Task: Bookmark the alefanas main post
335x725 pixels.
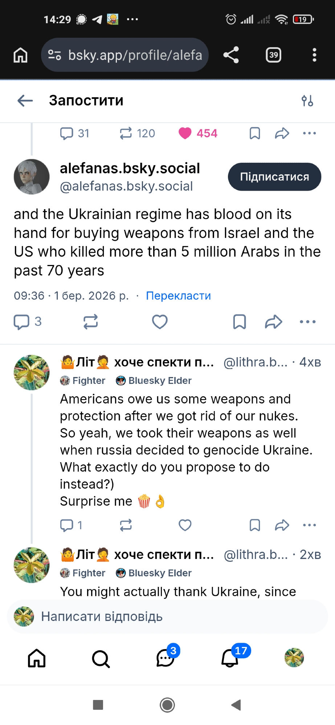Action: pos(240,322)
